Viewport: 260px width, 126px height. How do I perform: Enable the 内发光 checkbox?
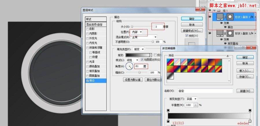87,43
